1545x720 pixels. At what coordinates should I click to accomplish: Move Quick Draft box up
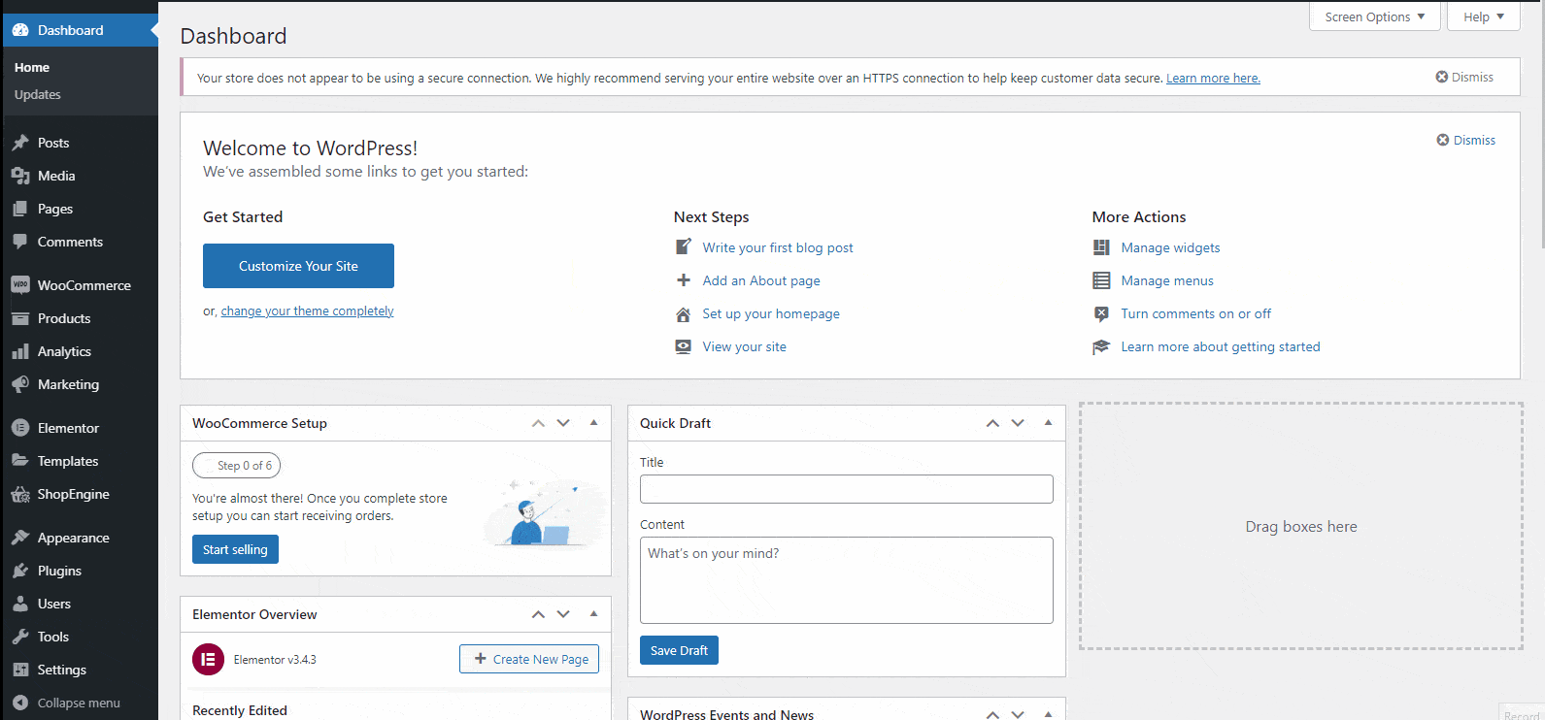992,423
